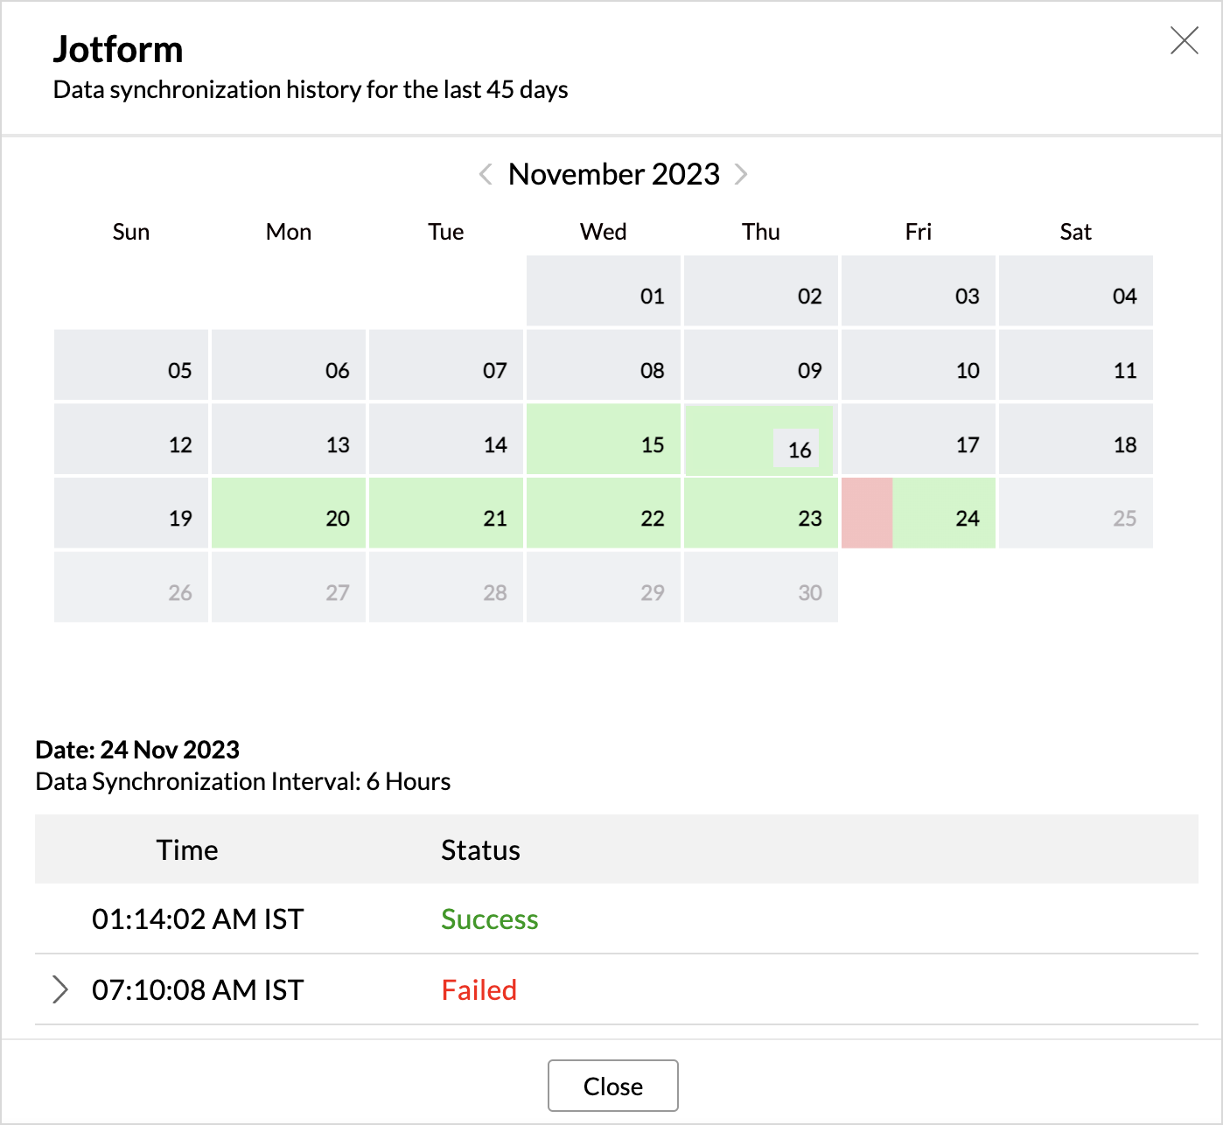This screenshot has width=1223, height=1125.
Task: Select the November 23 date cell
Action: [761, 514]
